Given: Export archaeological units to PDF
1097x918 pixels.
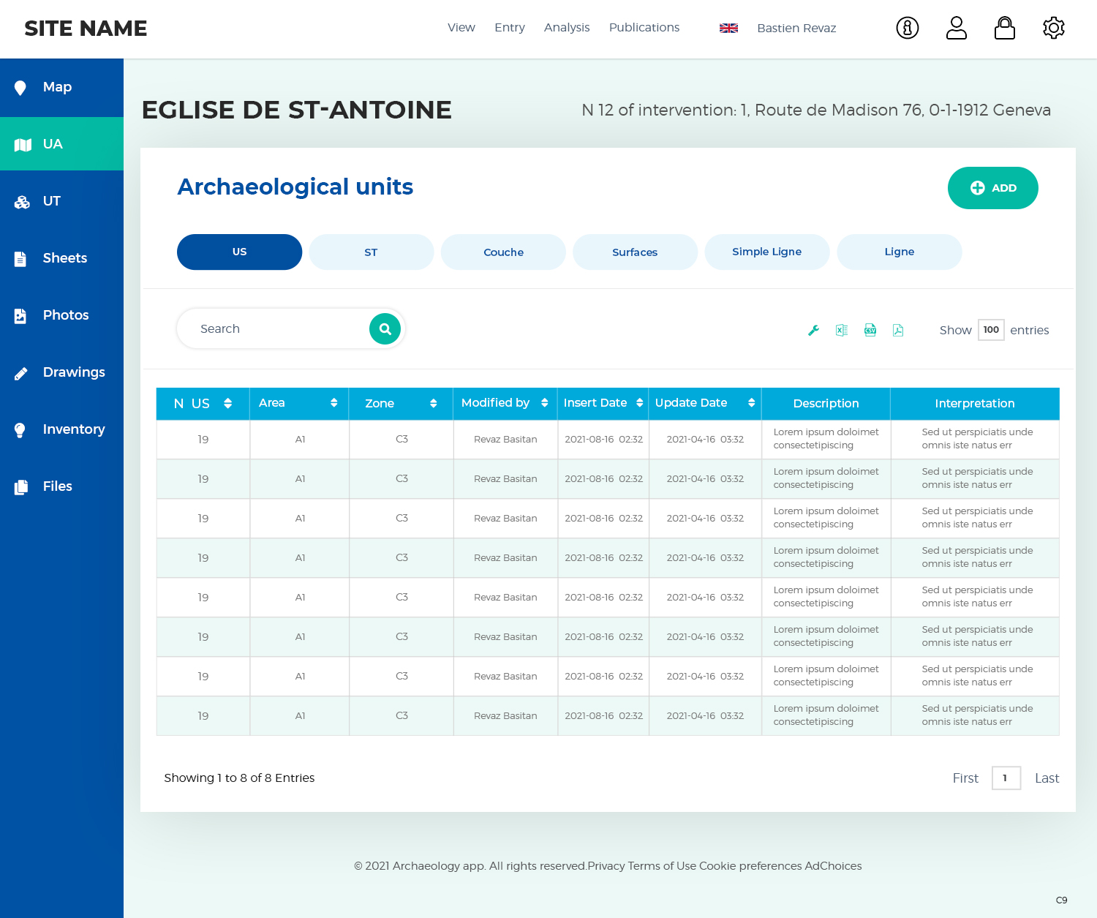Looking at the screenshot, I should click(898, 330).
